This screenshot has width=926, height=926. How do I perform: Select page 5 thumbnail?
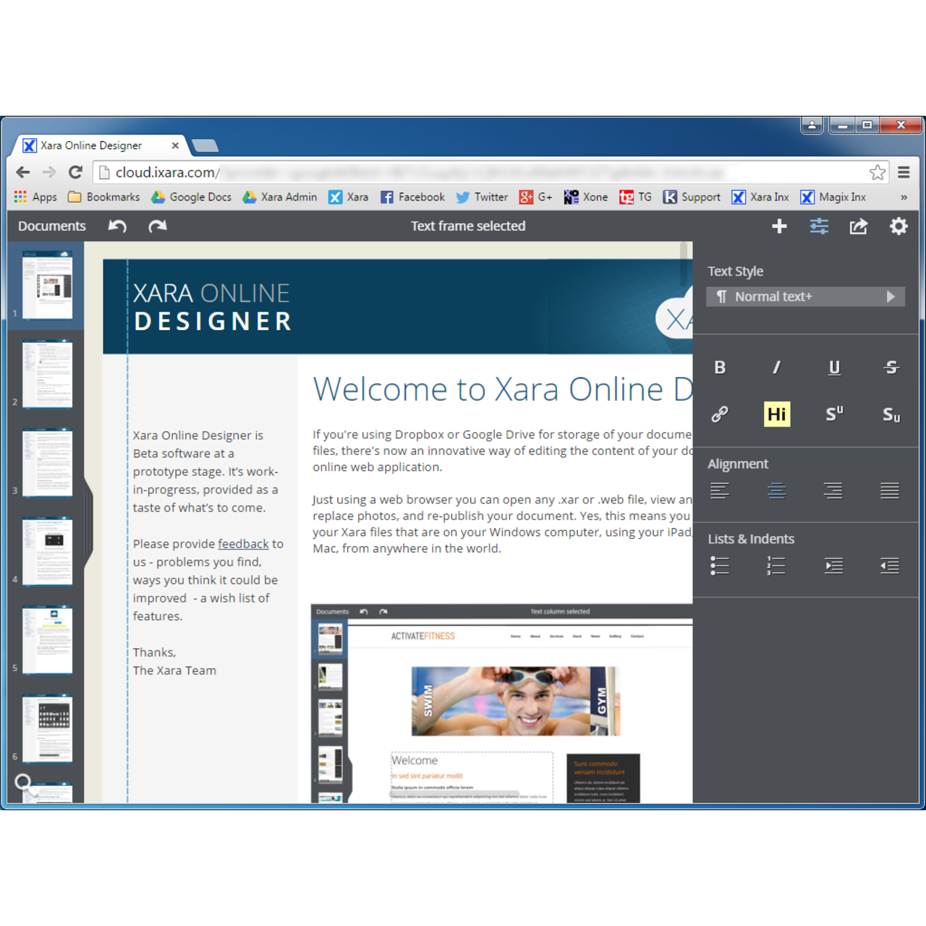tap(48, 640)
